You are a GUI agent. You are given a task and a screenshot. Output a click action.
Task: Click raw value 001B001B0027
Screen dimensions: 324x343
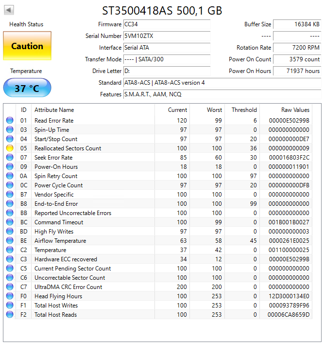point(289,222)
